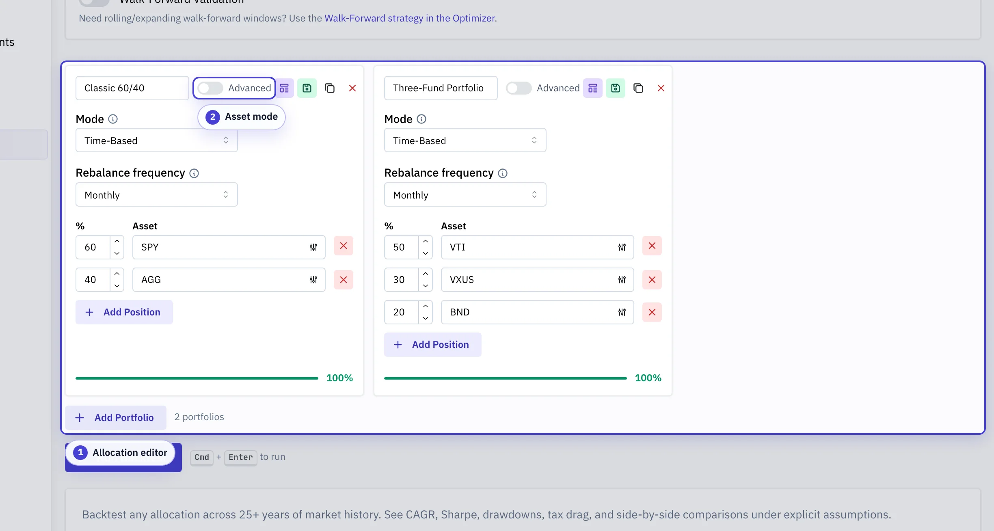Open Rebalance frequency dropdown in Classic 60/40
This screenshot has height=531, width=994.
point(156,195)
